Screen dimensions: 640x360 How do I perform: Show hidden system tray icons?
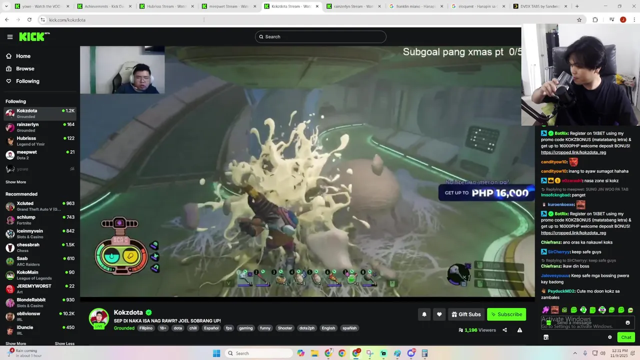point(574,353)
